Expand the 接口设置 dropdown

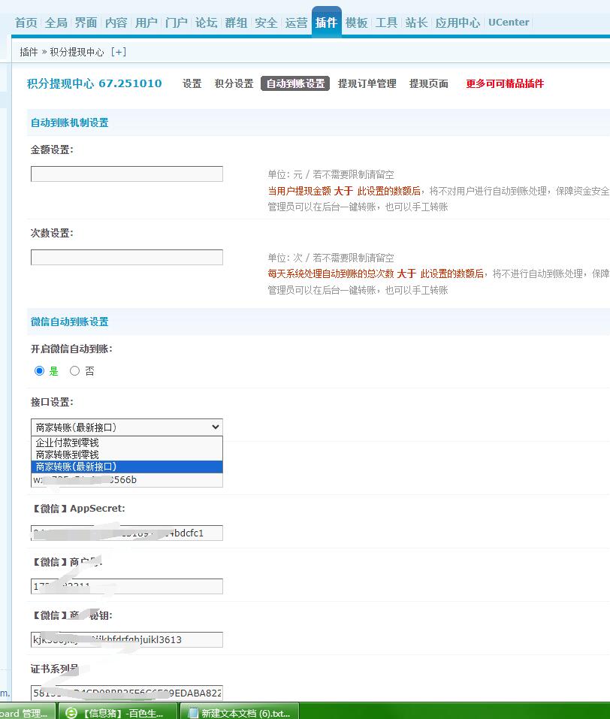126,427
